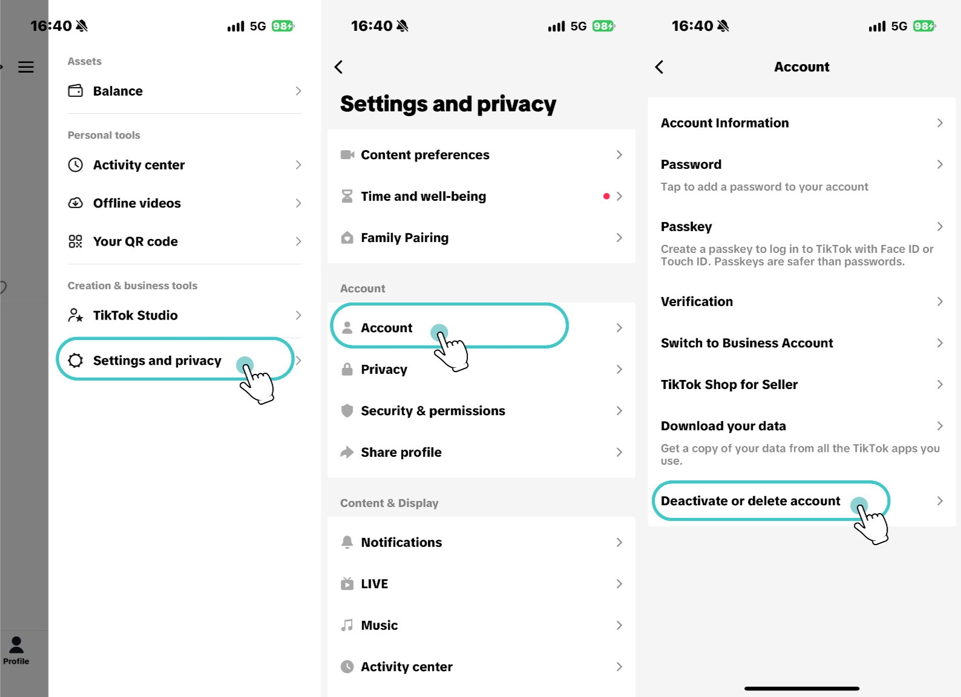Tap the LIVE television icon
Screen dimensions: 961x697
(x=347, y=584)
